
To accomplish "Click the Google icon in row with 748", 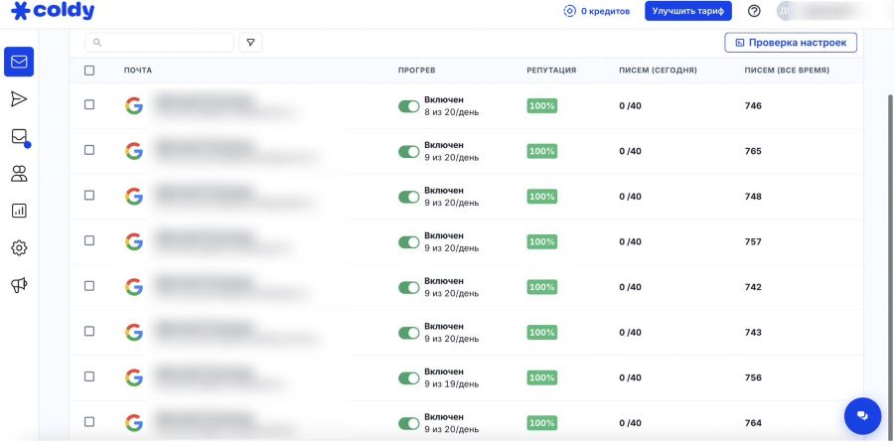I will coord(134,196).
